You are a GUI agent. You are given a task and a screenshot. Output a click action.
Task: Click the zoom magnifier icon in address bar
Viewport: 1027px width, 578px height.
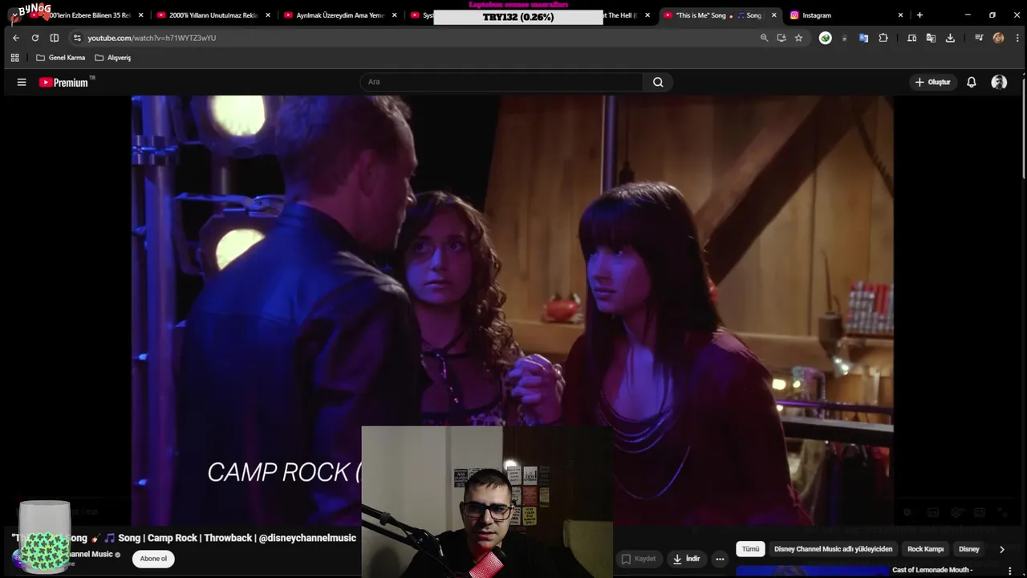[764, 38]
